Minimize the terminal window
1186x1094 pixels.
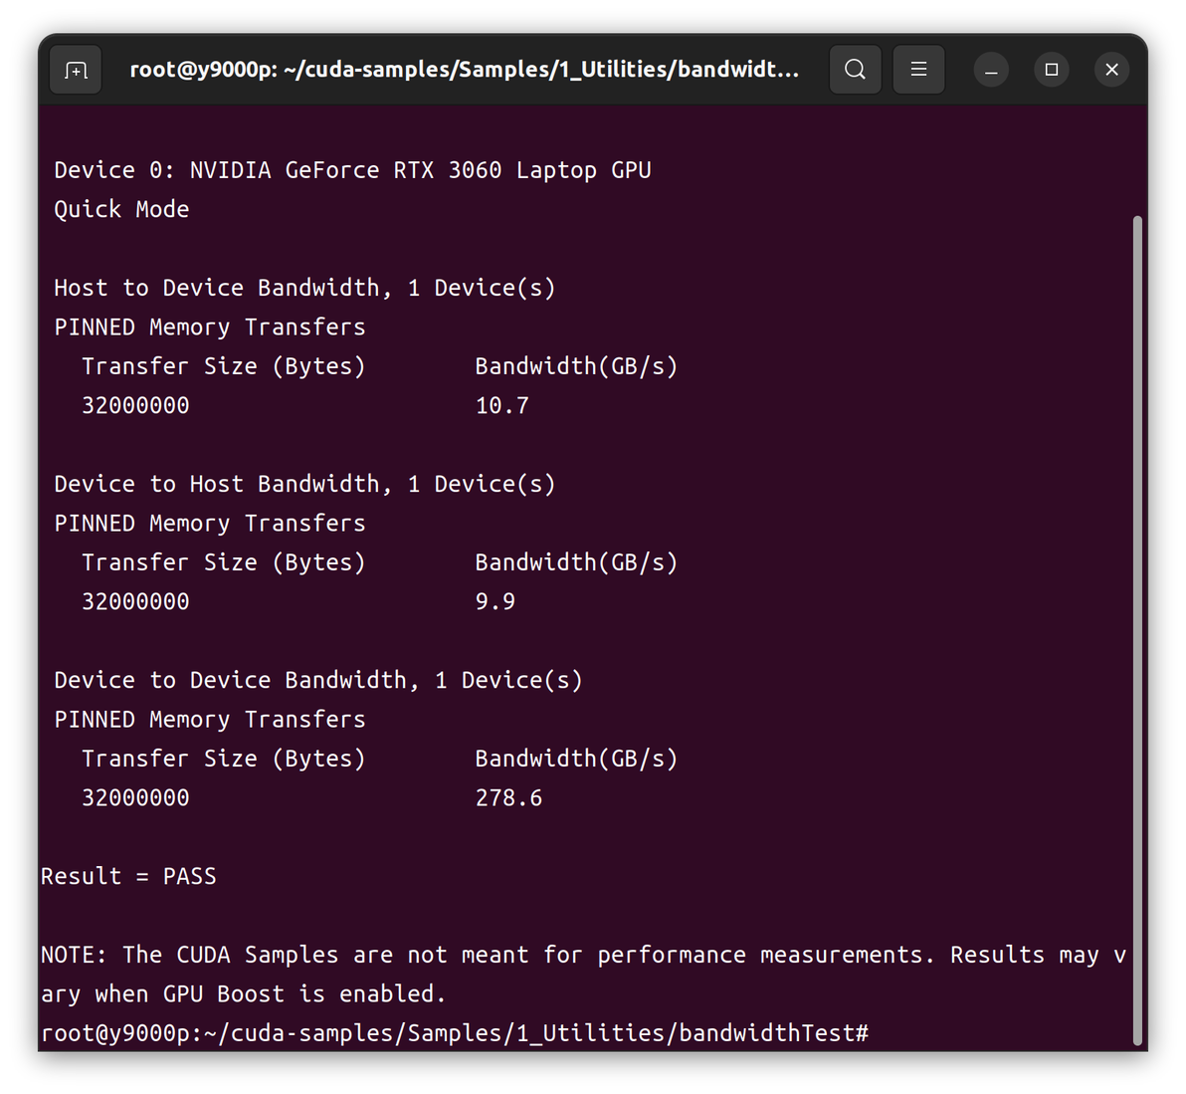tap(991, 70)
